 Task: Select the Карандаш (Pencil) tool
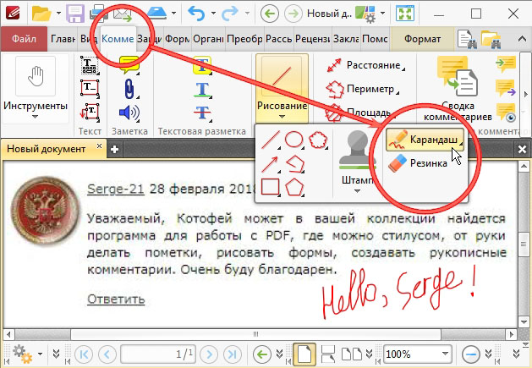pos(424,140)
